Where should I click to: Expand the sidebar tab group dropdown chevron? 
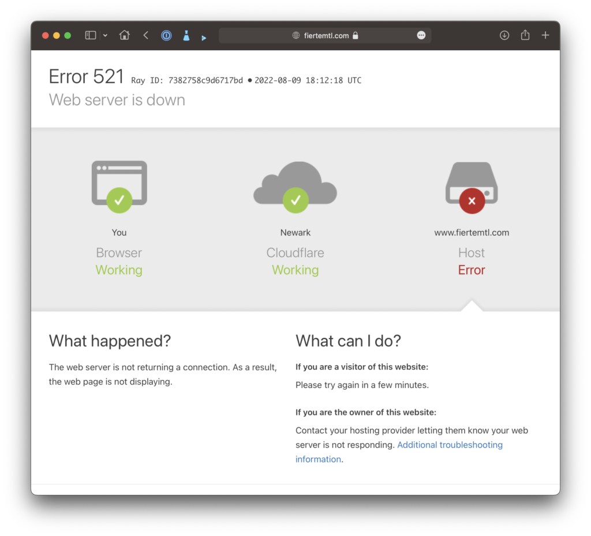click(x=105, y=35)
